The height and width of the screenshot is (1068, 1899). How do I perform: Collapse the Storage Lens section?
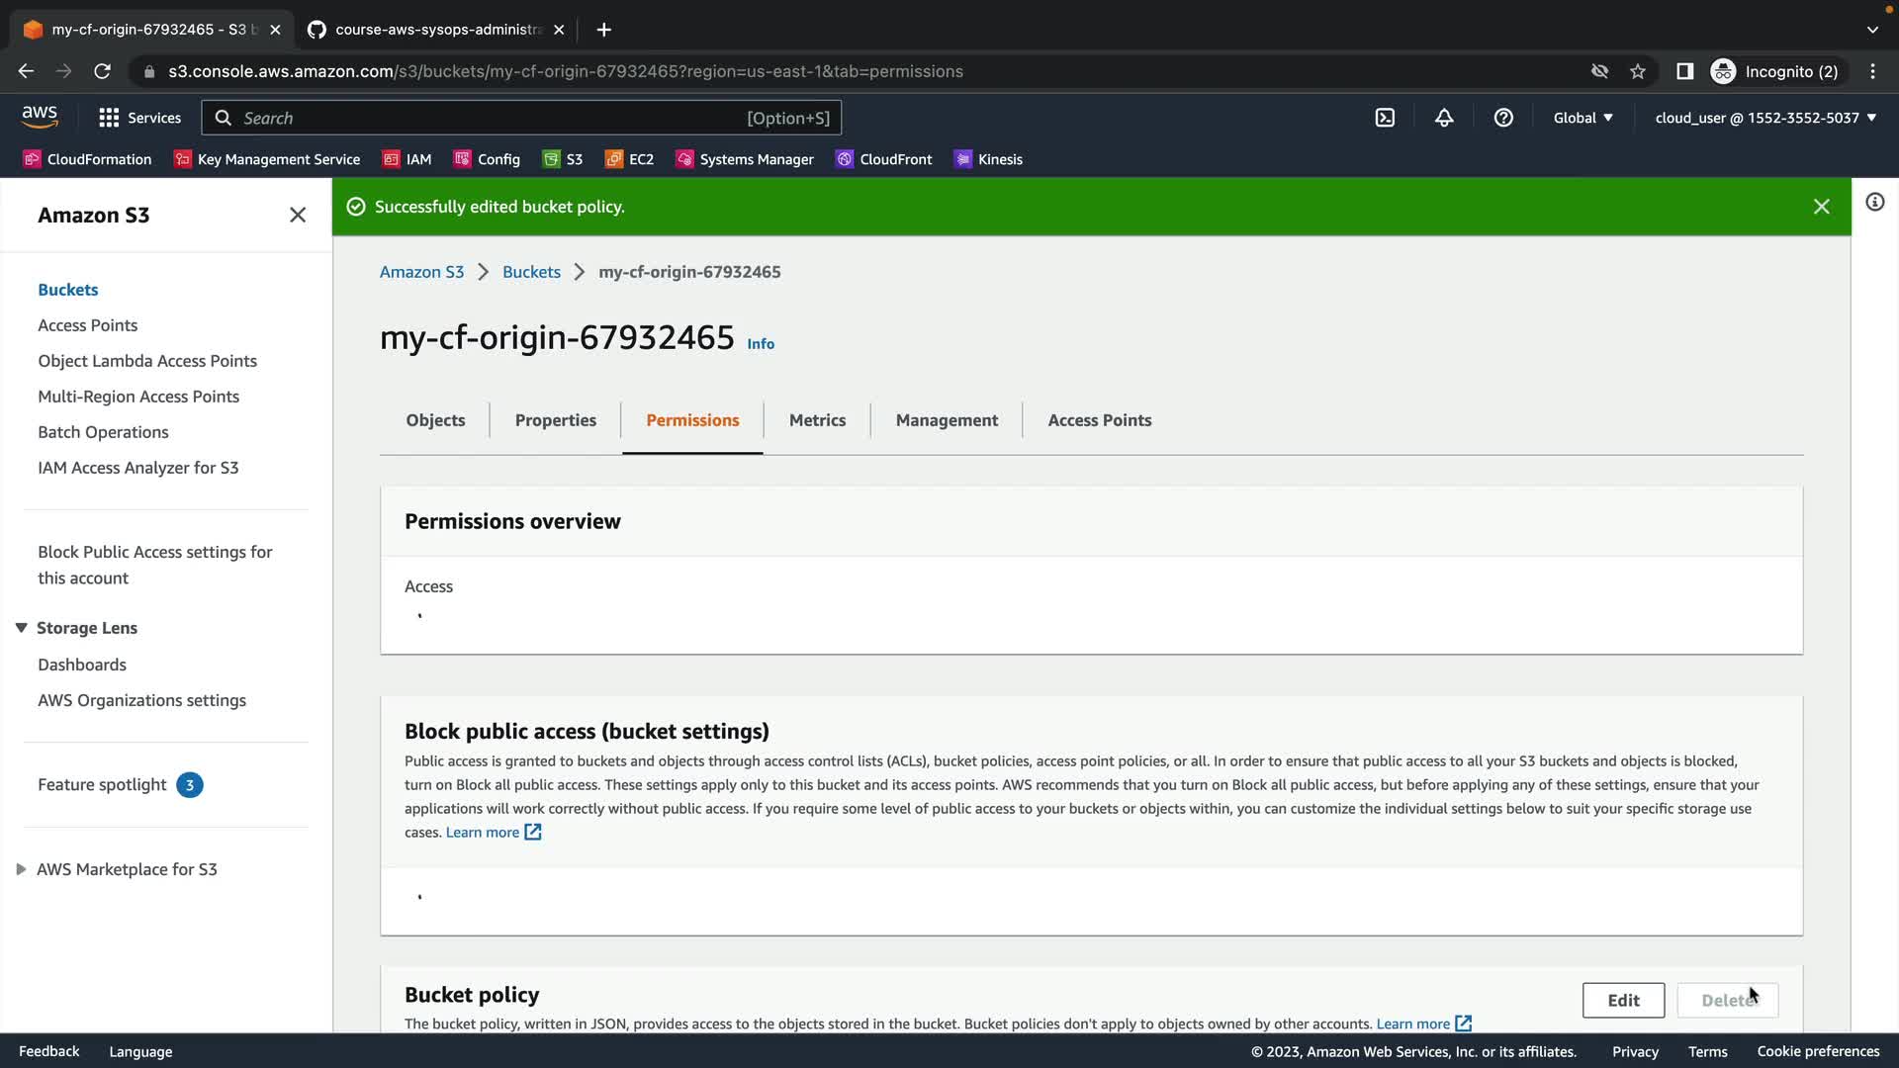pos(21,628)
